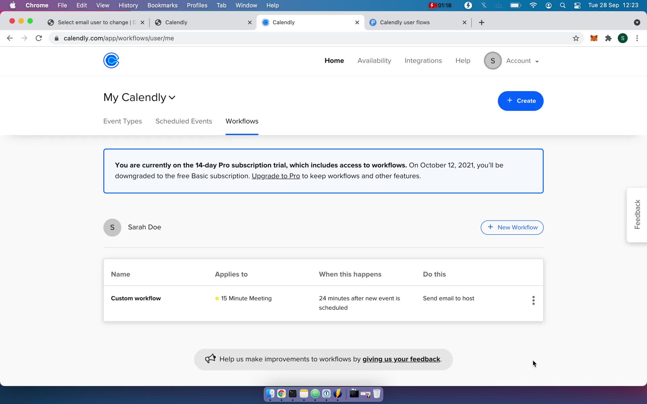The height and width of the screenshot is (404, 647).
Task: Click the Home navigation menu item
Action: point(334,61)
